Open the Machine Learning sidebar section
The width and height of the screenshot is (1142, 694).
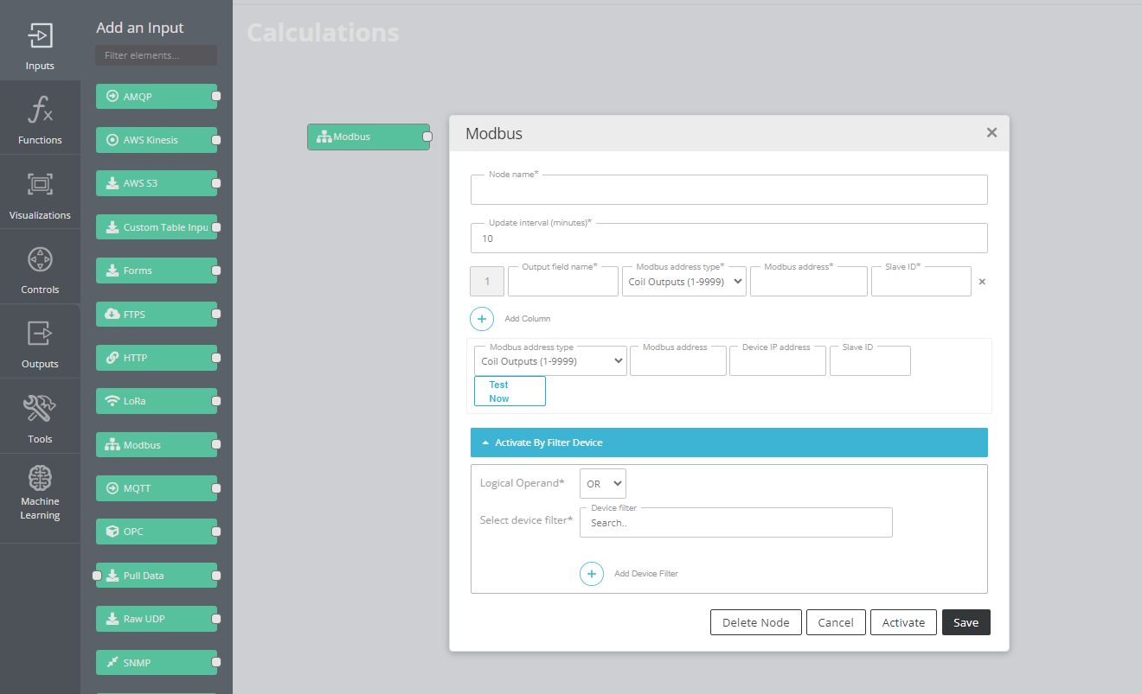coord(40,499)
